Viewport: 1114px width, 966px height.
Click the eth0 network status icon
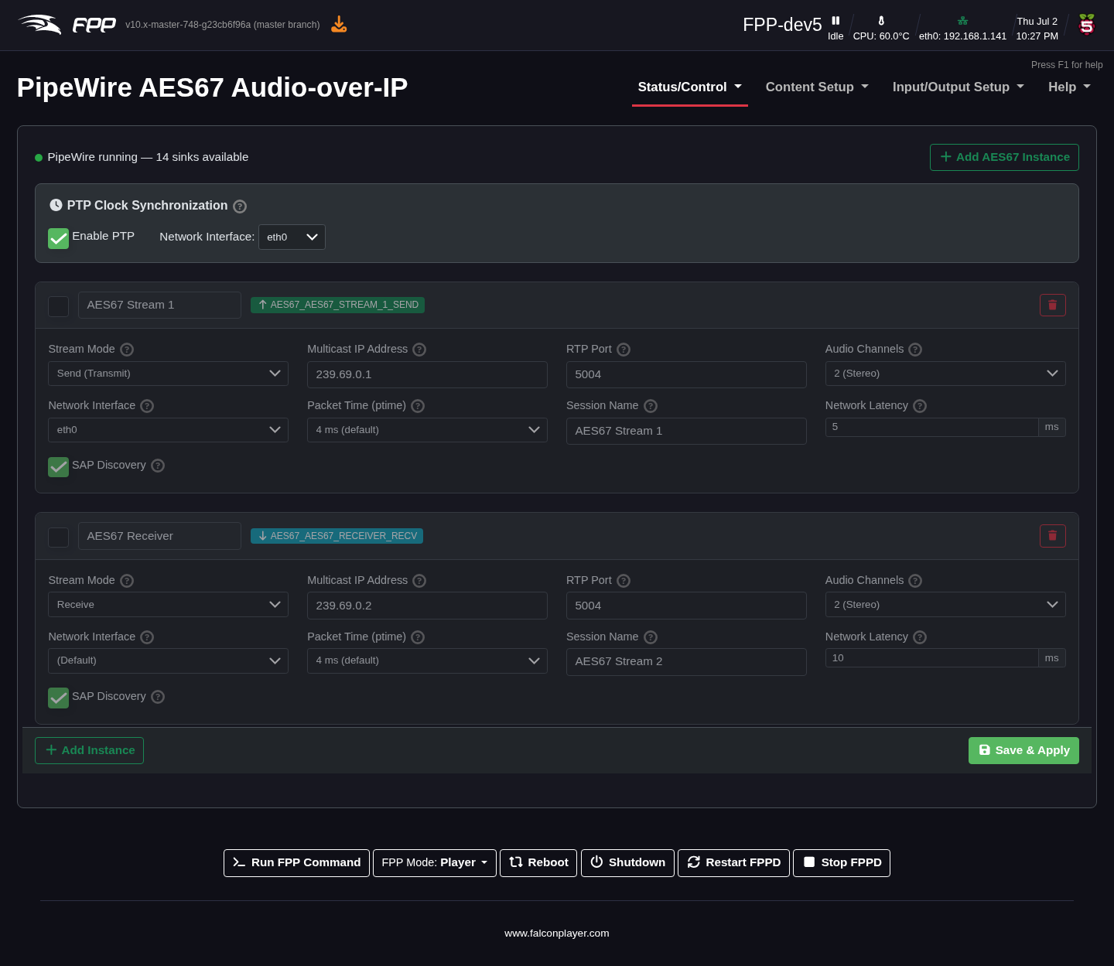click(x=962, y=21)
